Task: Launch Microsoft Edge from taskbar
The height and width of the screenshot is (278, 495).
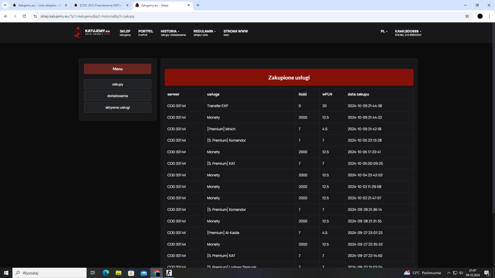Action: click(x=106, y=273)
